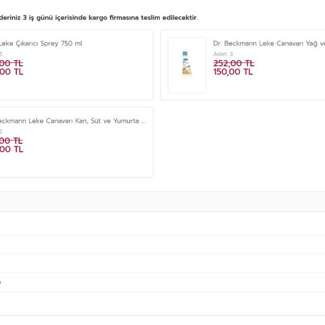This screenshot has width=325, height=325.
Task: Select the 150,00 TL discounted price
Action: pos(233,72)
